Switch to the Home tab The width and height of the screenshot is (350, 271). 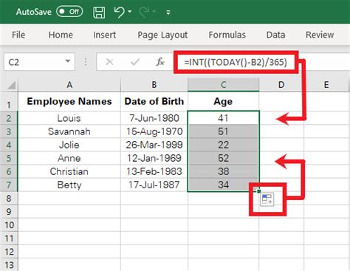tap(61, 35)
